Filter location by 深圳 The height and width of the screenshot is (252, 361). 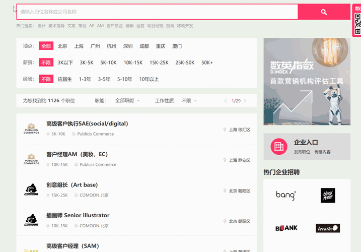(x=128, y=46)
